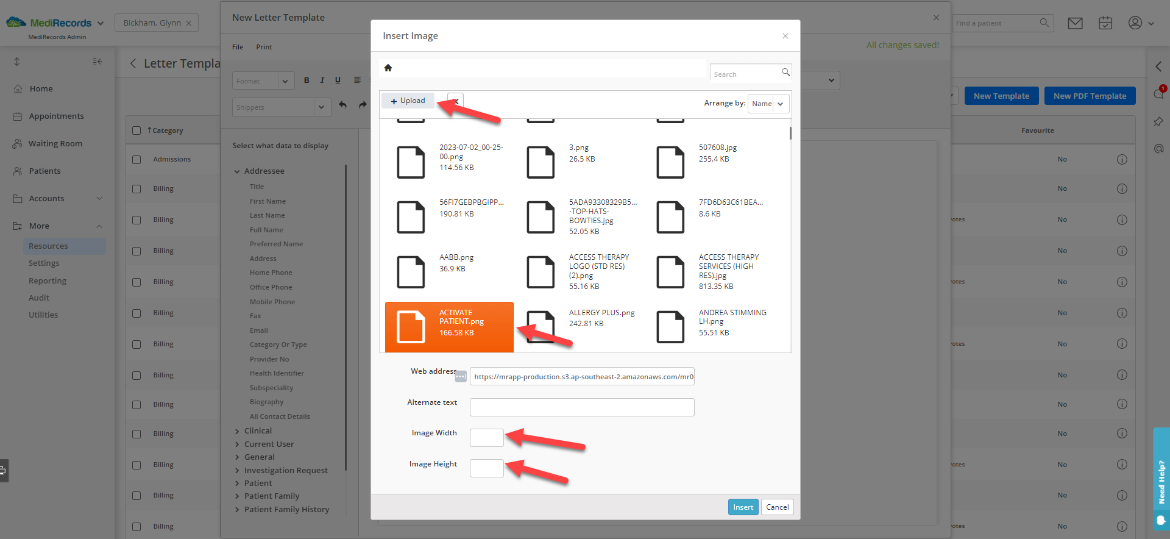
Task: Select the AABB.png file
Action: pyautogui.click(x=449, y=272)
